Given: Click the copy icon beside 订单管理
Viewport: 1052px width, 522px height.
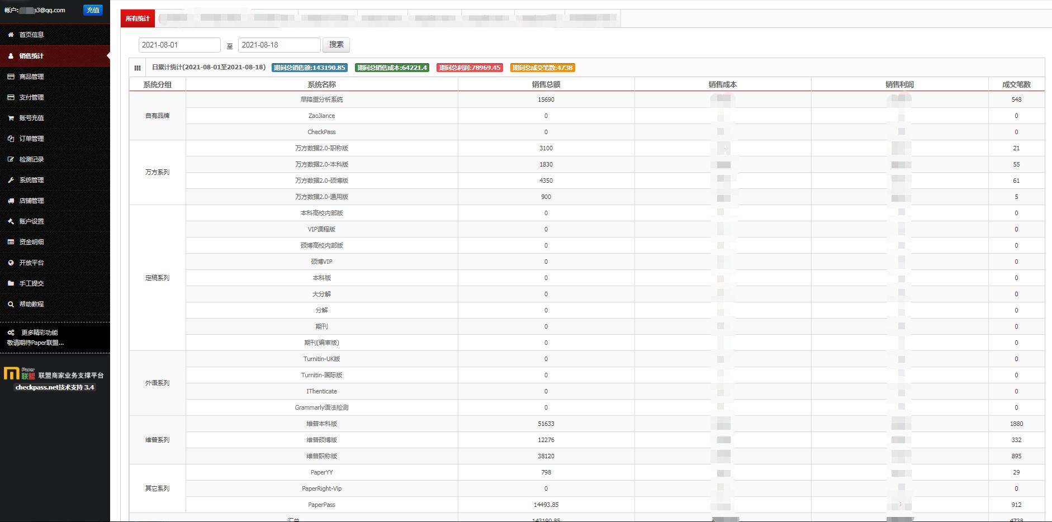Looking at the screenshot, I should [11, 139].
